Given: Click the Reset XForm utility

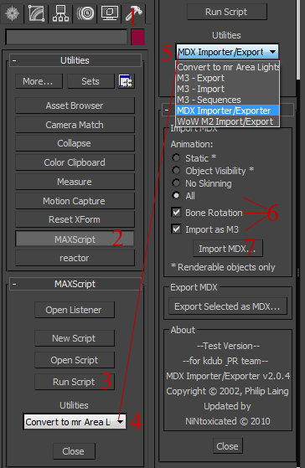Looking at the screenshot, I should [75, 219].
